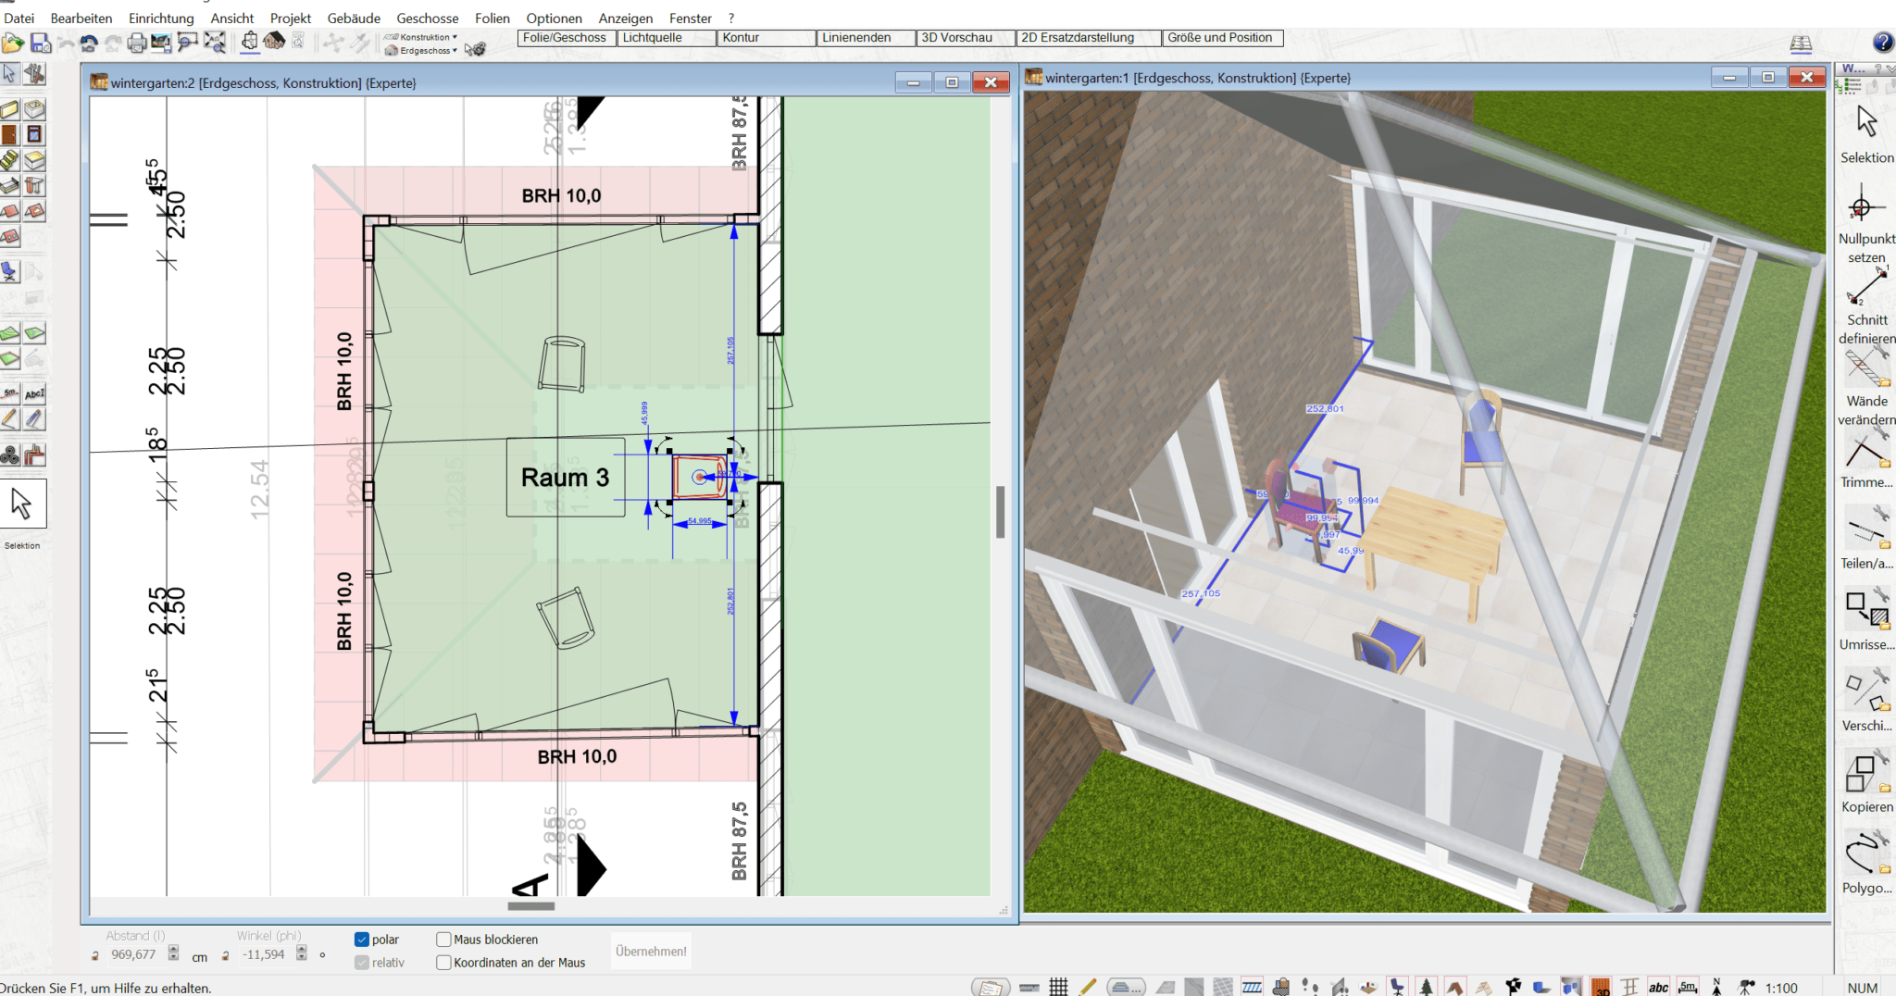Enable Koordinaten an der Maus checkbox
This screenshot has height=996, width=1896.
443,963
